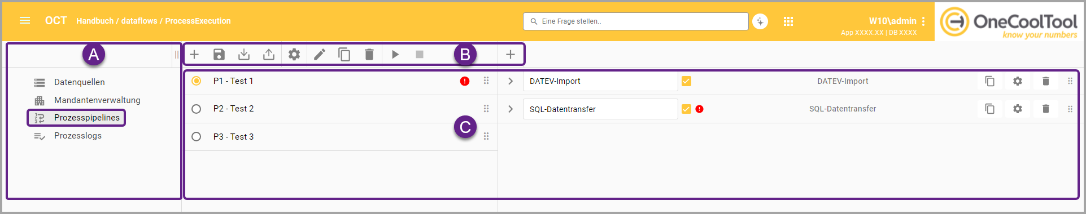Edit pipeline with the pencil icon
Viewport: 1086px width, 214px height.
pos(320,55)
